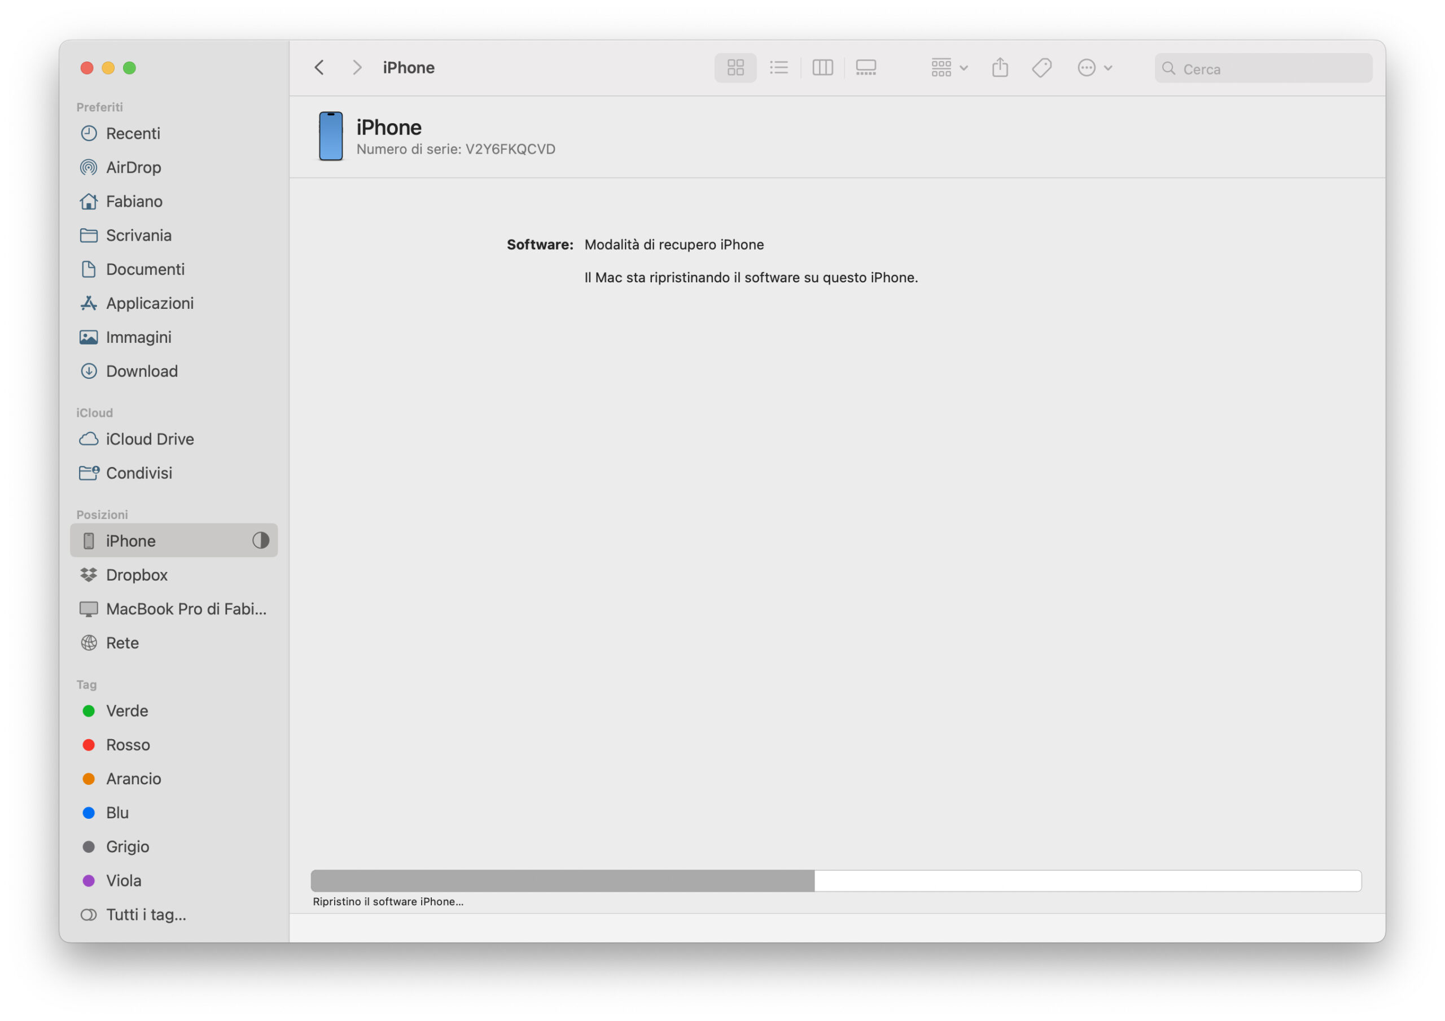Open MacBook Pro di Fabi... location

(174, 609)
